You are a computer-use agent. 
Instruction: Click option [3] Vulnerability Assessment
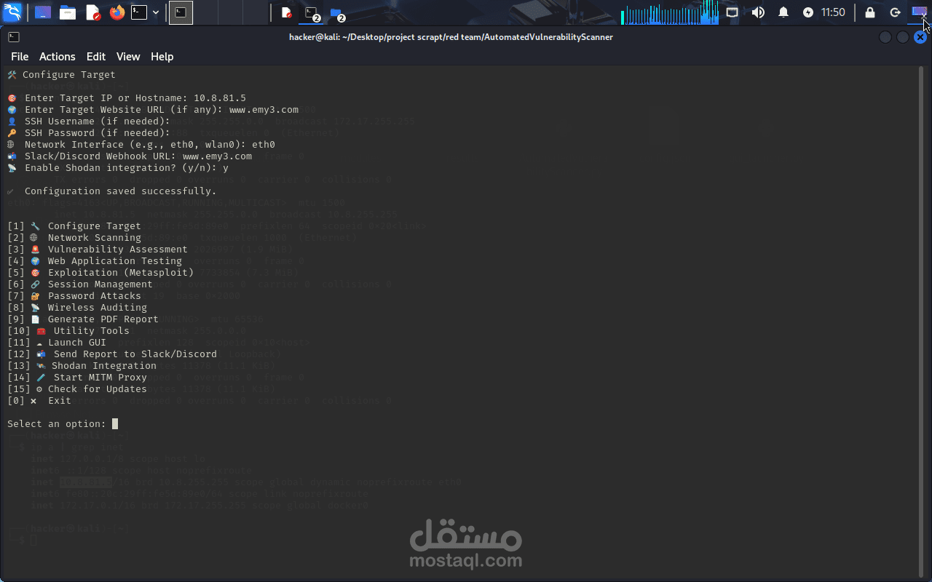pyautogui.click(x=98, y=250)
